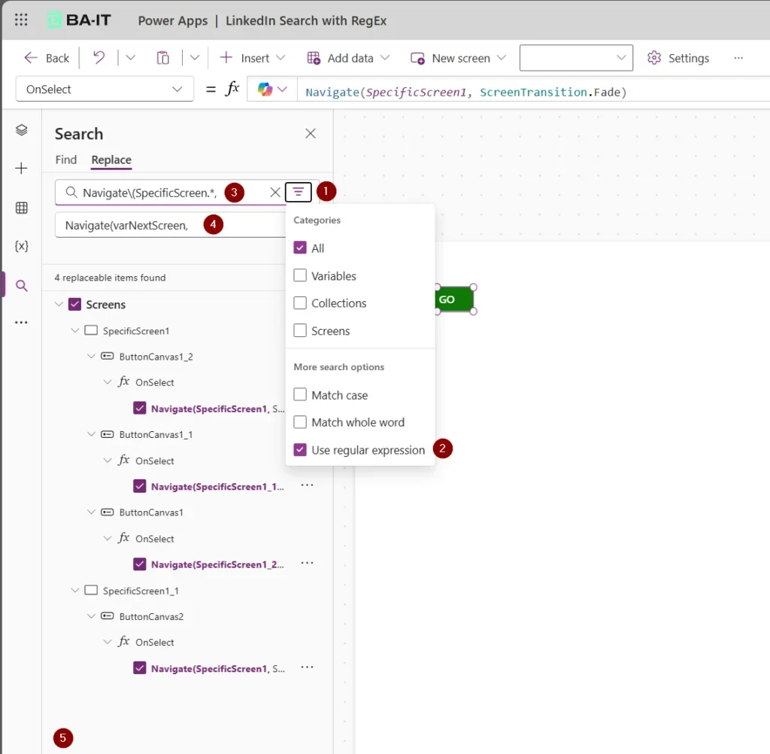Enable Match whole word option
The image size is (770, 754).
300,422
